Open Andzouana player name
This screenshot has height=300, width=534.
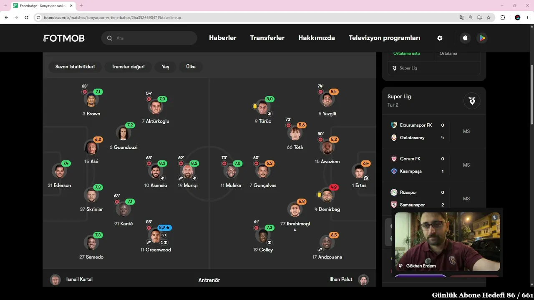point(327,257)
